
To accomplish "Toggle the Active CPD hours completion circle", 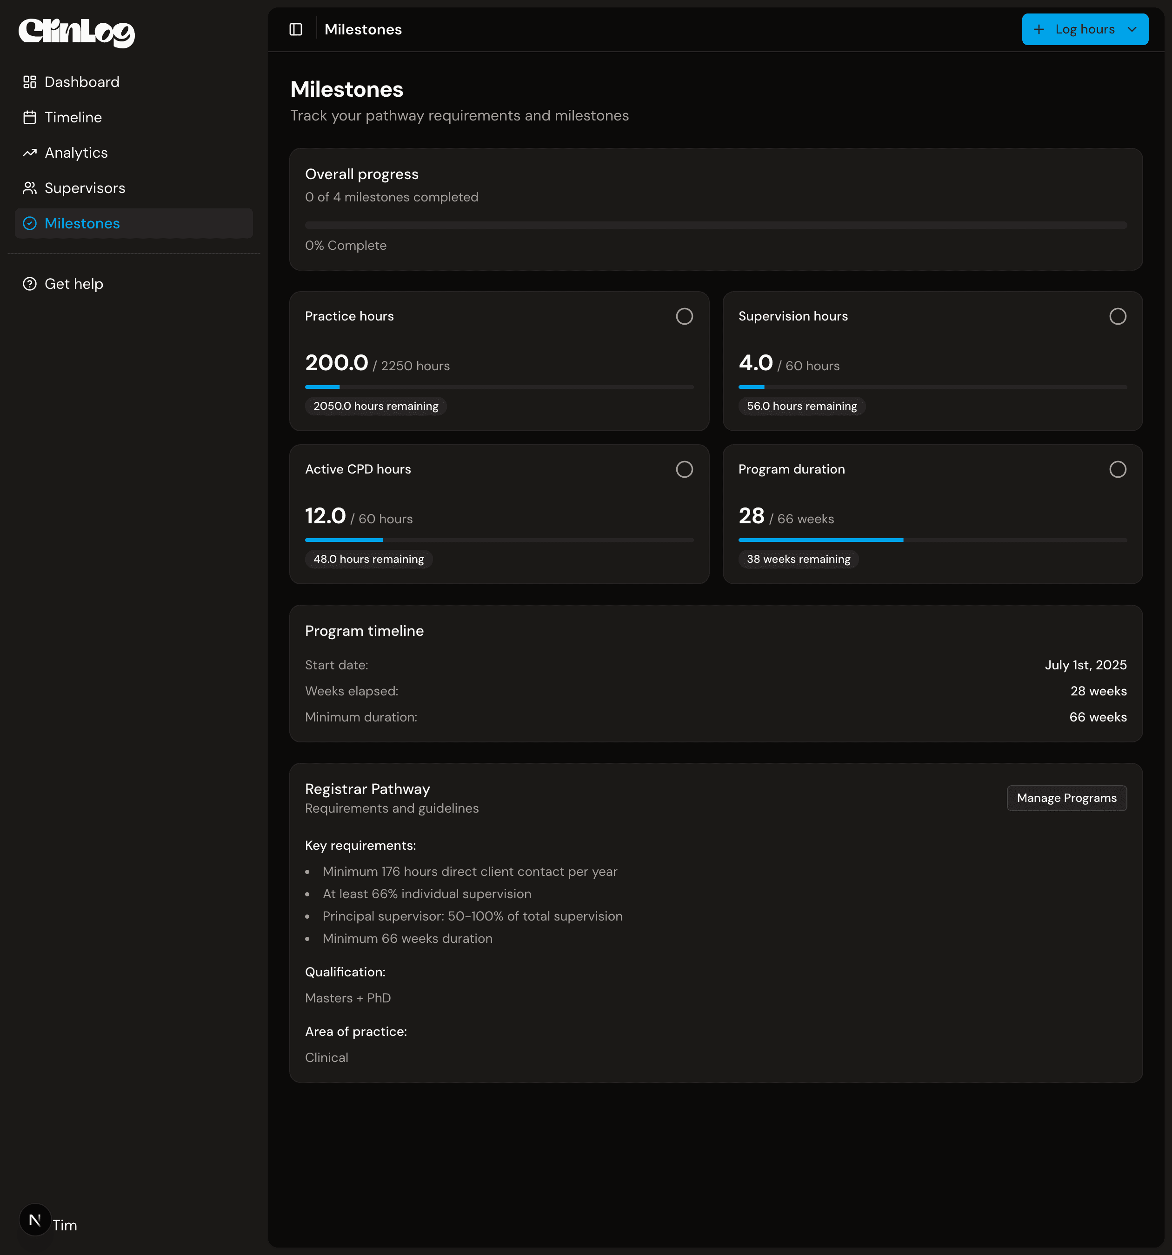I will (684, 469).
